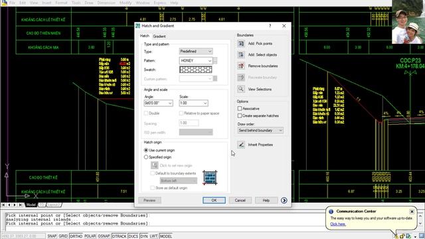This screenshot has width=425, height=239.
Task: Toggle OSNAP in status bar
Action: [x=104, y=236]
